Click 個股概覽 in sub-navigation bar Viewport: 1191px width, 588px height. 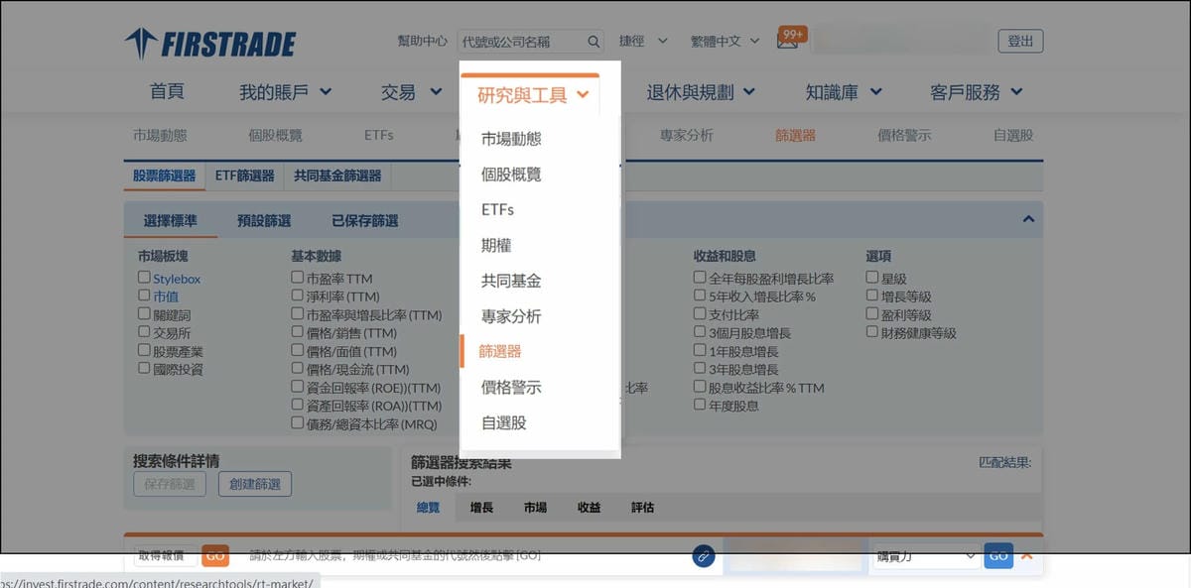pos(275,135)
